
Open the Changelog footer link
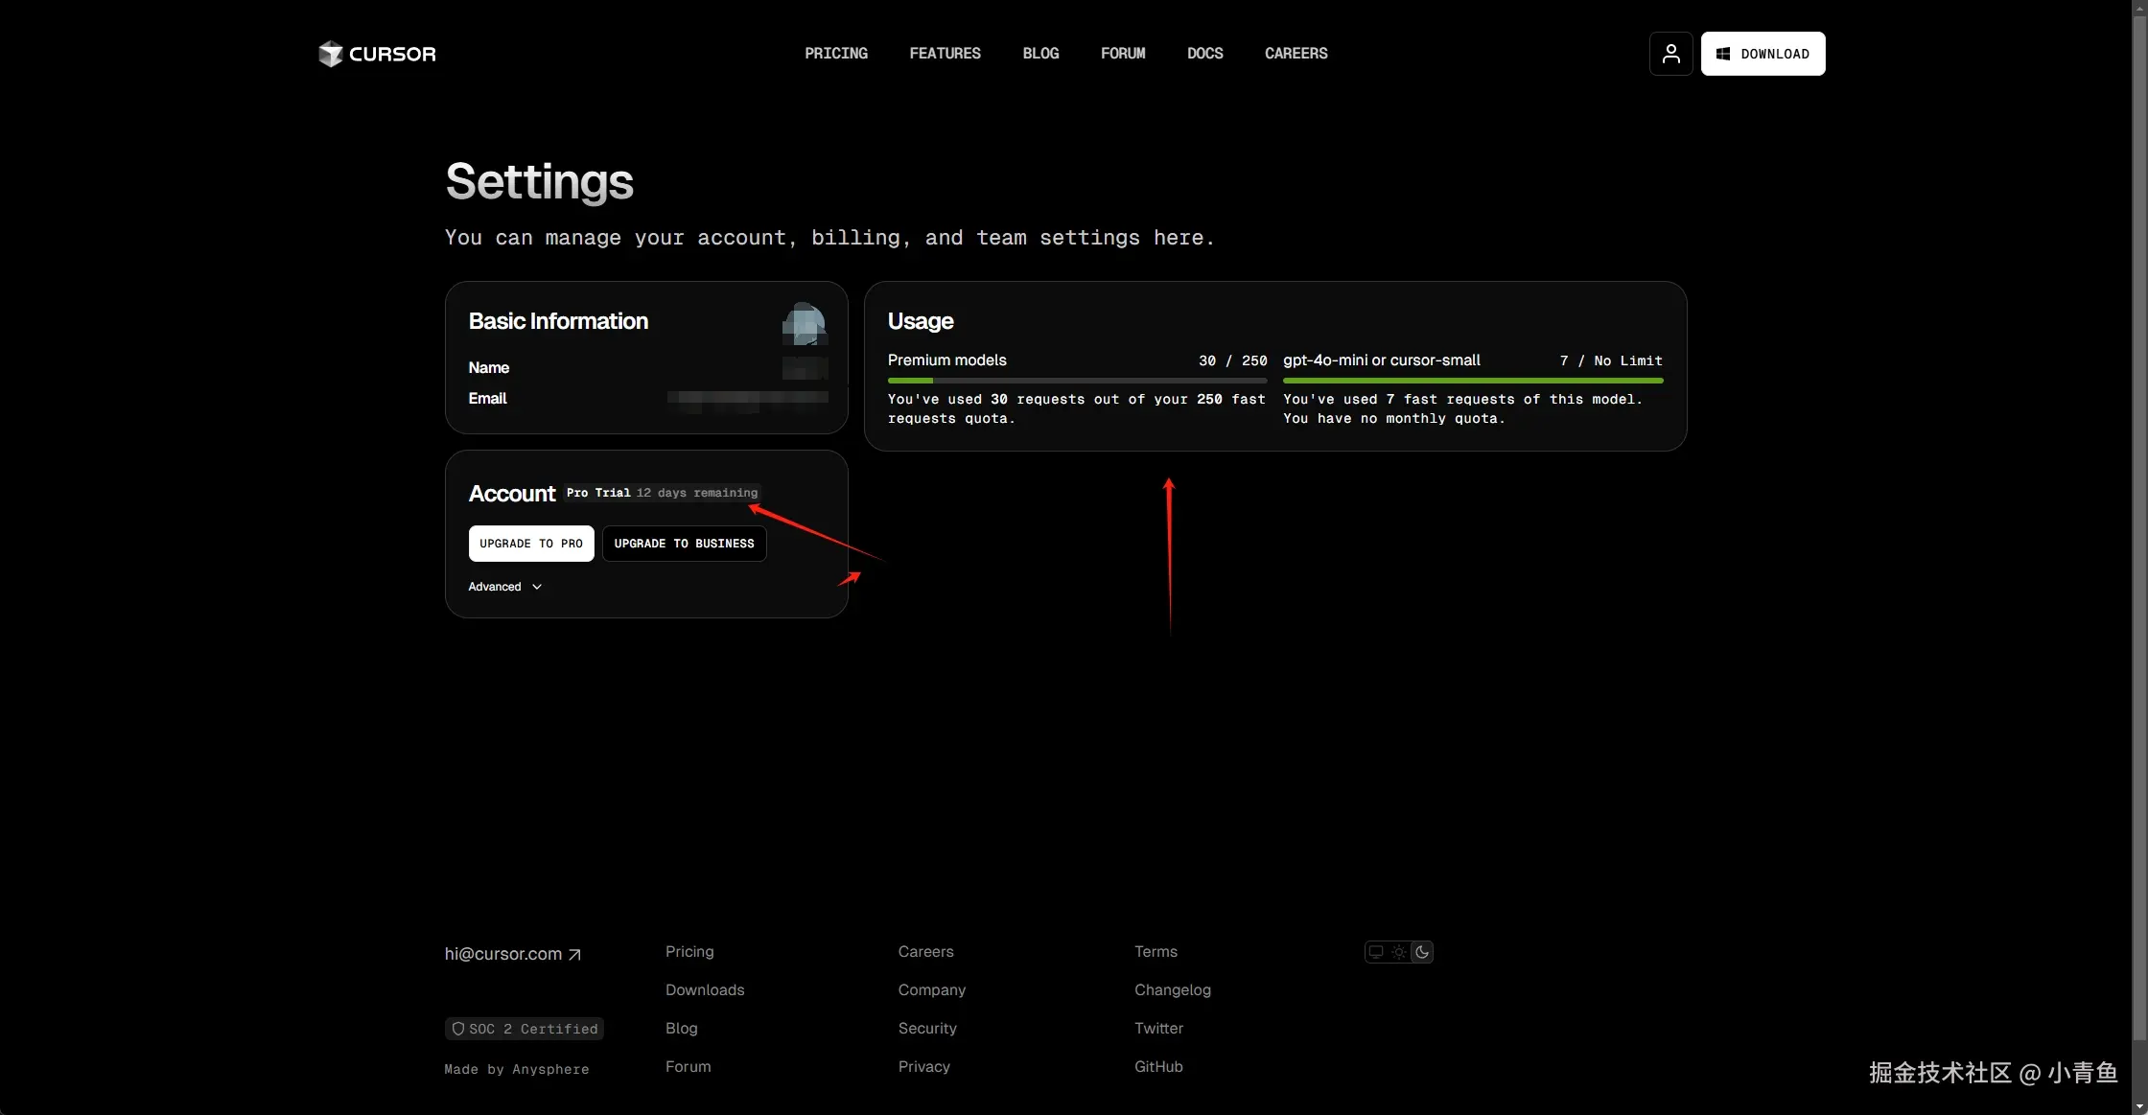click(1172, 990)
